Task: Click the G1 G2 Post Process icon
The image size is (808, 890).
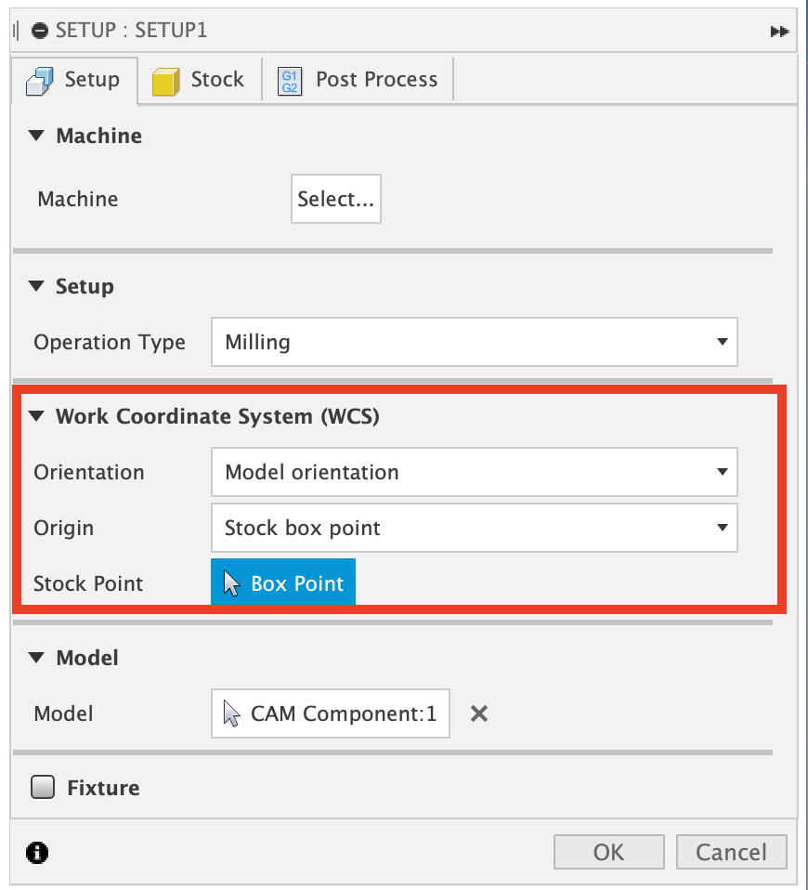Action: click(290, 81)
